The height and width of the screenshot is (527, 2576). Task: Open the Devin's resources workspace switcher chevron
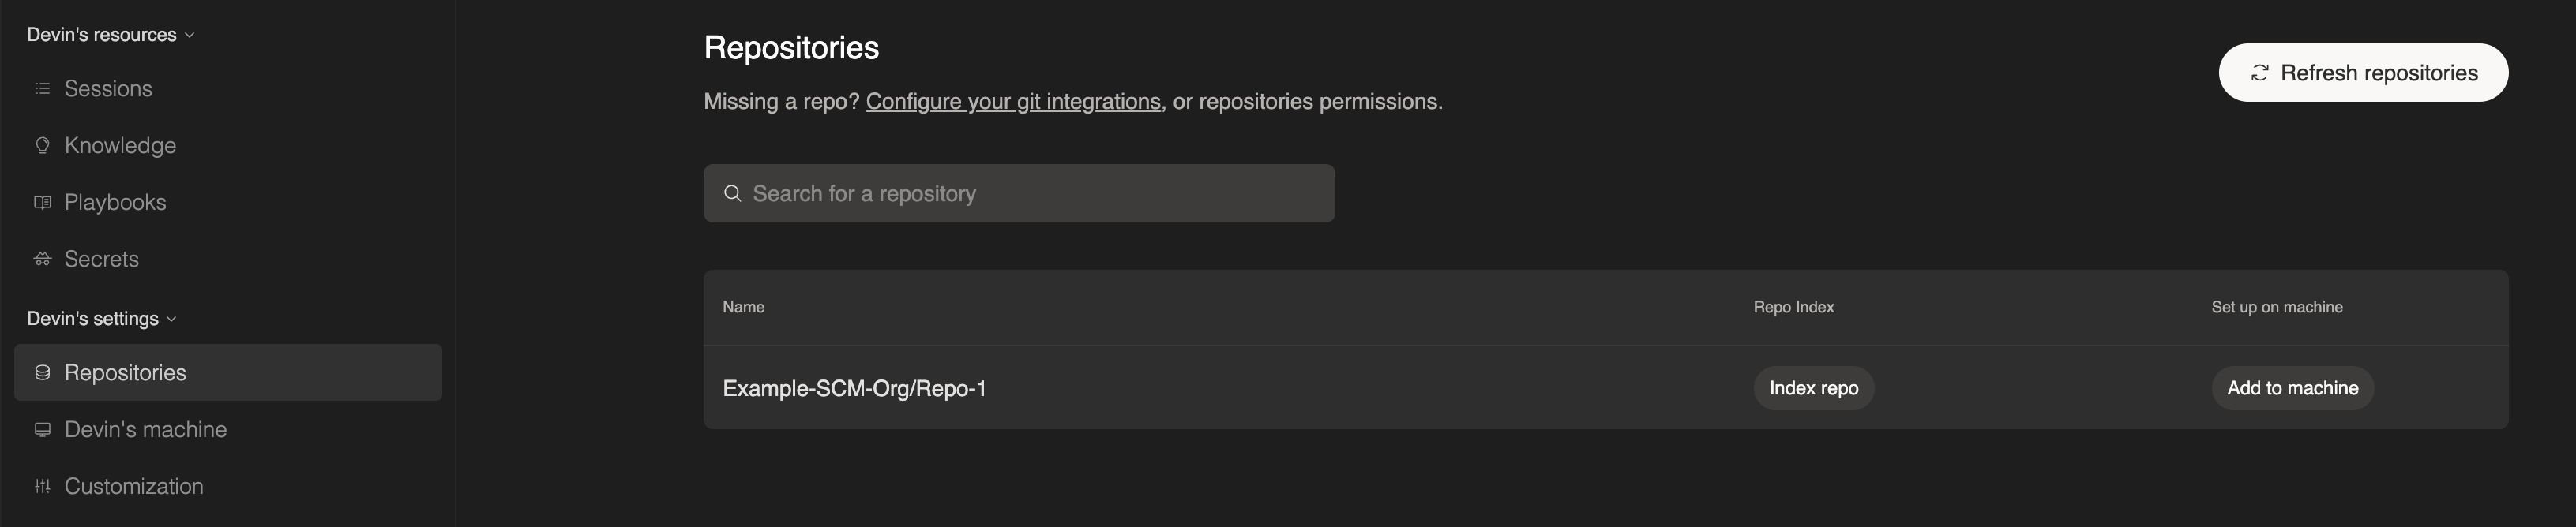click(189, 34)
